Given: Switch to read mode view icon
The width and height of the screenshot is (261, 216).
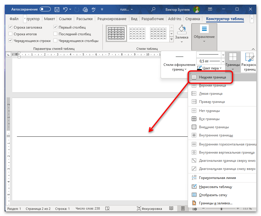Looking at the screenshot, I should coord(171,208).
